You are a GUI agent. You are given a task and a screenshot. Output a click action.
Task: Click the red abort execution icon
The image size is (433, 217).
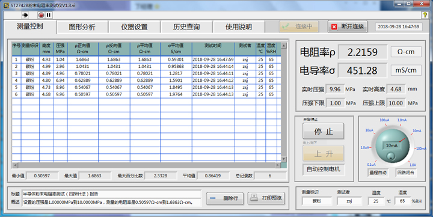click(x=41, y=15)
